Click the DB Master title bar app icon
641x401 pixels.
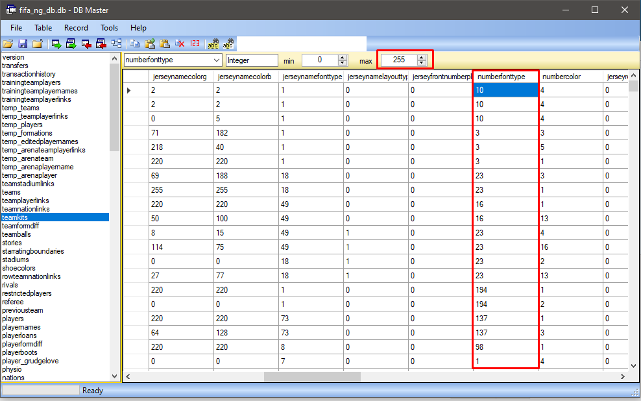coord(10,10)
